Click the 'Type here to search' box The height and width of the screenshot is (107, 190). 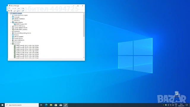coord(22,105)
